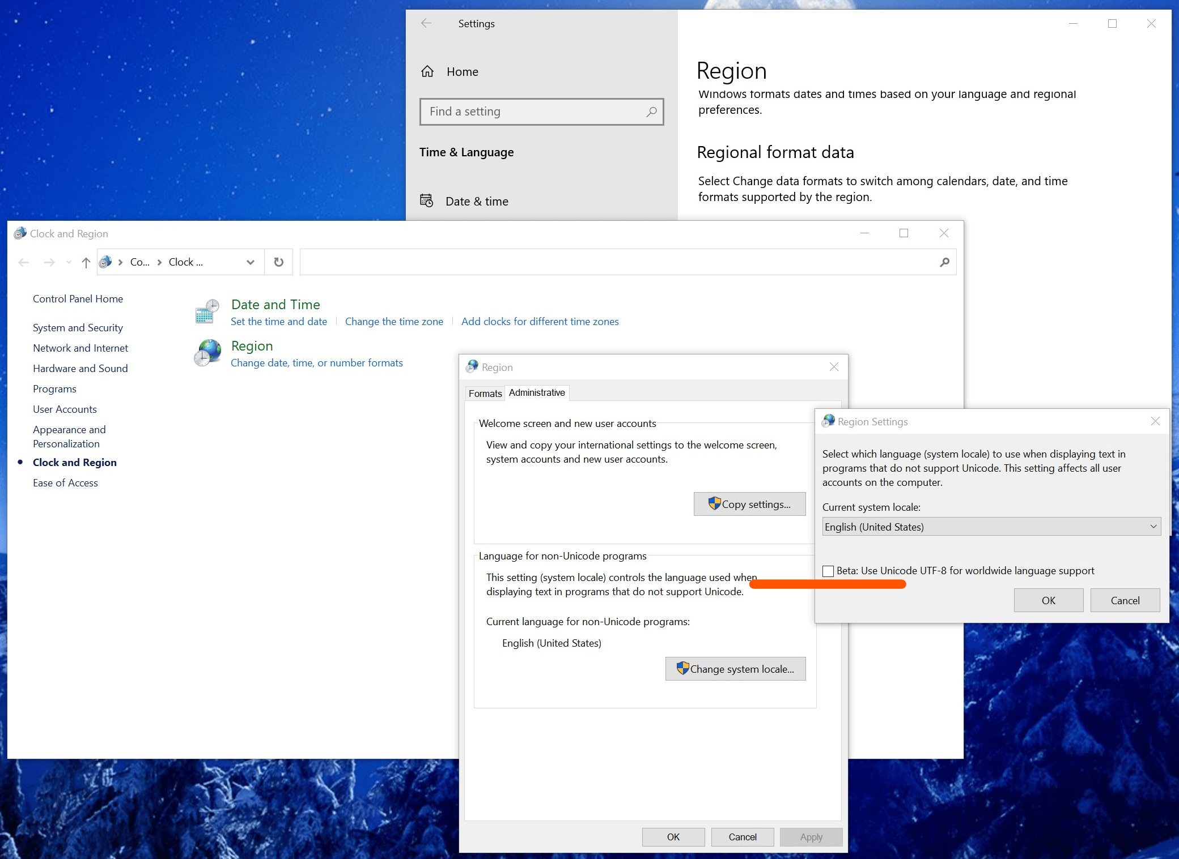The height and width of the screenshot is (859, 1179).
Task: Click Add clocks for different time zones
Action: tap(540, 321)
